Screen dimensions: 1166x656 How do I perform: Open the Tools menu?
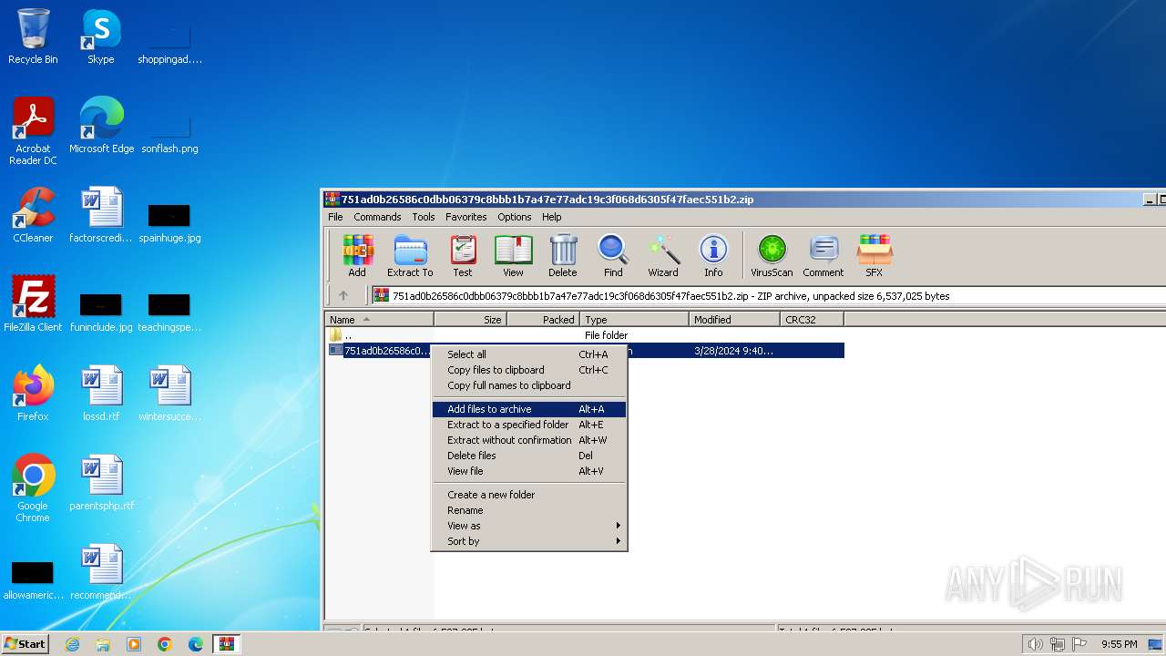[424, 217]
